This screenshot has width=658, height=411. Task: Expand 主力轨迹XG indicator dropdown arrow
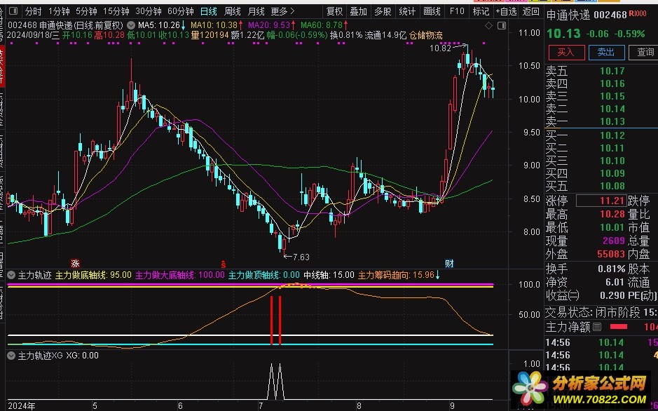coord(11,356)
